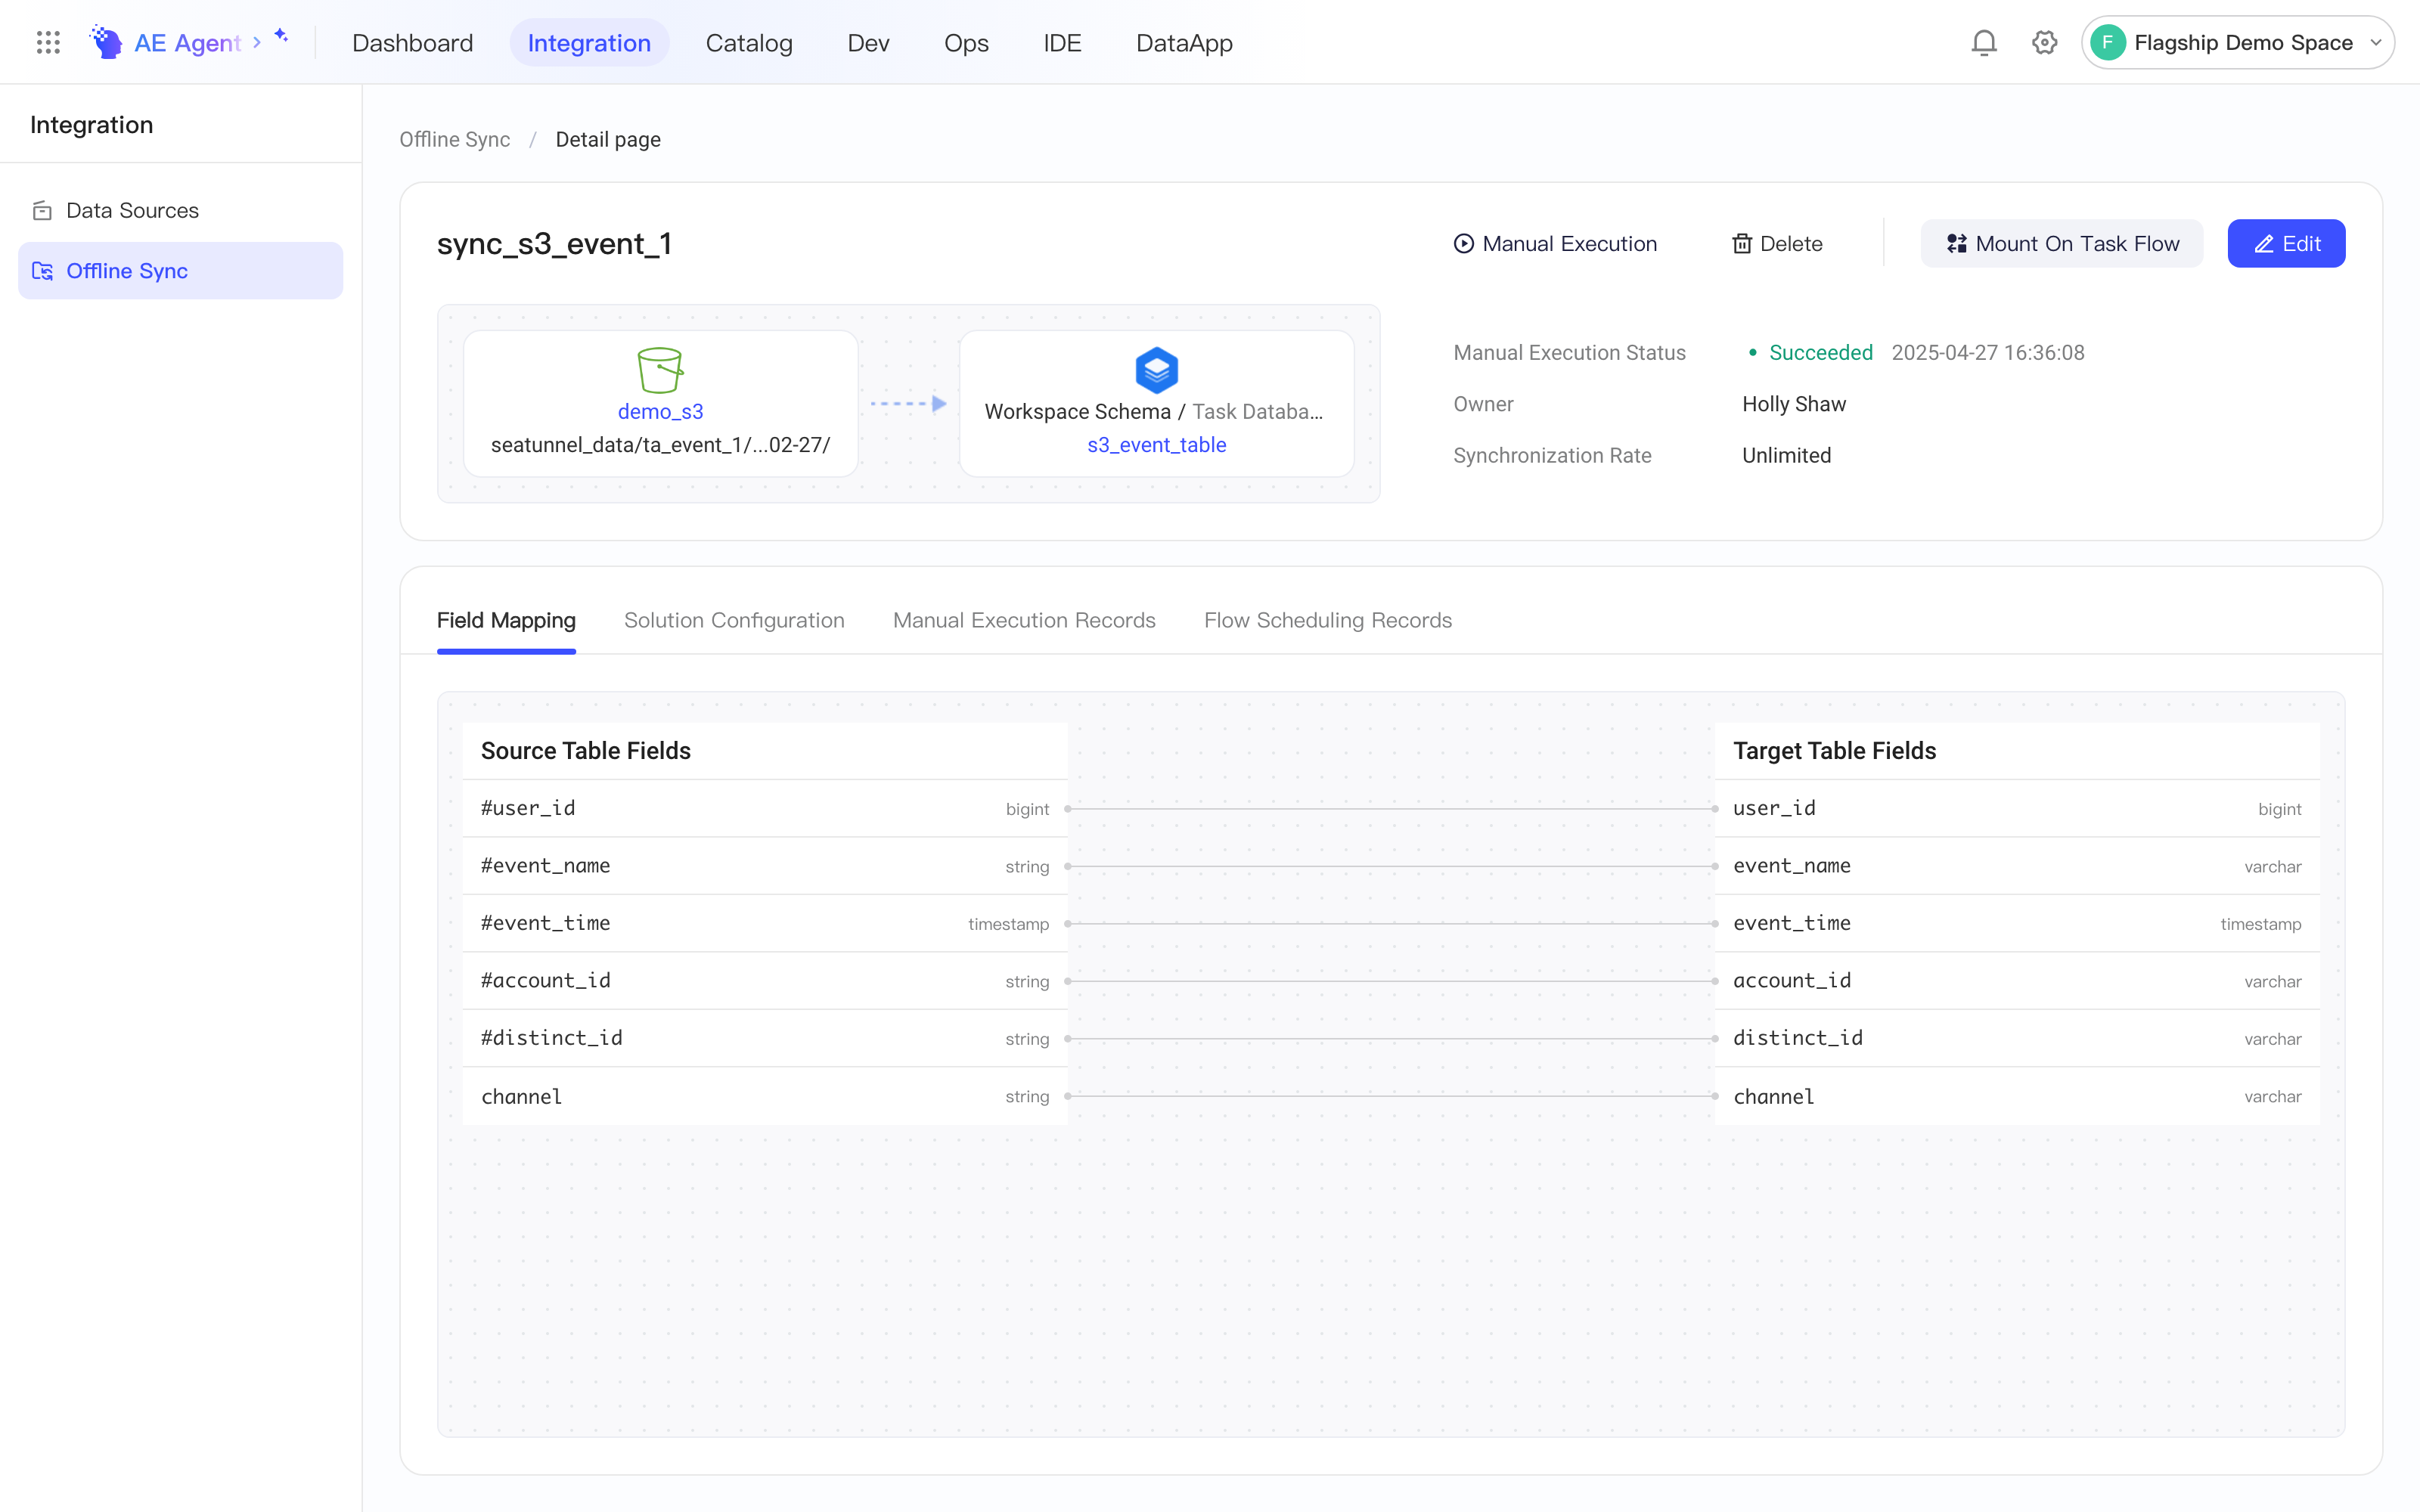Click the green S3 bucket icon
This screenshot has width=2420, height=1512.
pos(660,370)
